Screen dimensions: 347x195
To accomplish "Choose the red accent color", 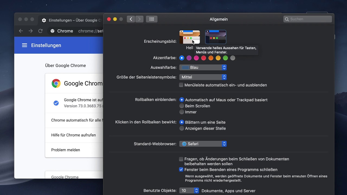I will pos(204,58).
